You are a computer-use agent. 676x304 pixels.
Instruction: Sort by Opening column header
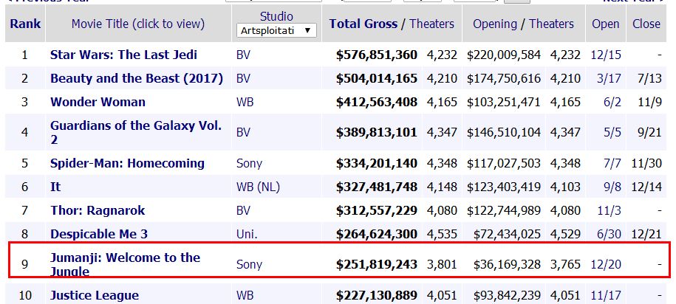[494, 24]
